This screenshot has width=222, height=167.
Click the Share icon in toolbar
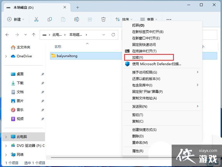90,19
